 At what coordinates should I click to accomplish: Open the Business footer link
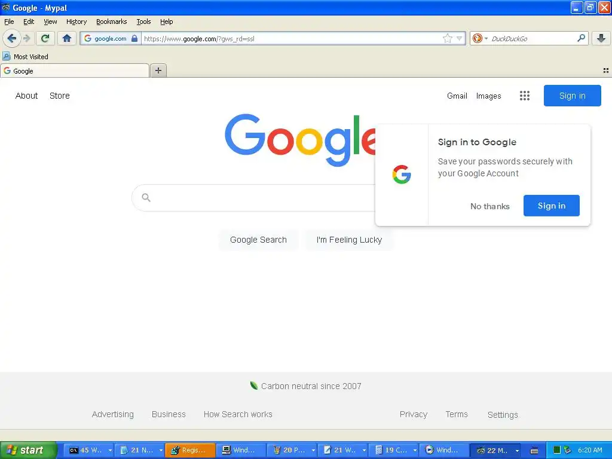tap(169, 415)
